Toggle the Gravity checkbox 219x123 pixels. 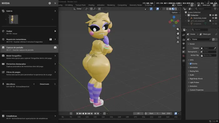pos(191,64)
